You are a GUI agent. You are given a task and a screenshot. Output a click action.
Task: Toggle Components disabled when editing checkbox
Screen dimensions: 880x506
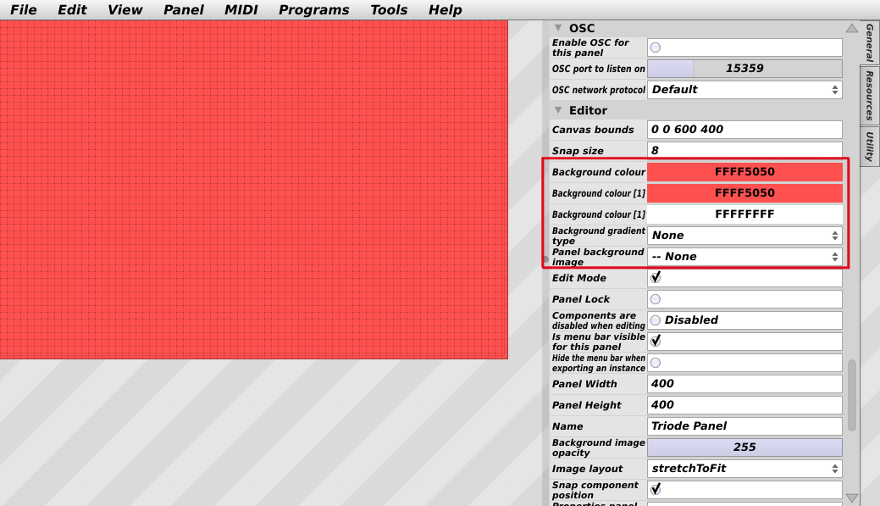[x=655, y=320]
